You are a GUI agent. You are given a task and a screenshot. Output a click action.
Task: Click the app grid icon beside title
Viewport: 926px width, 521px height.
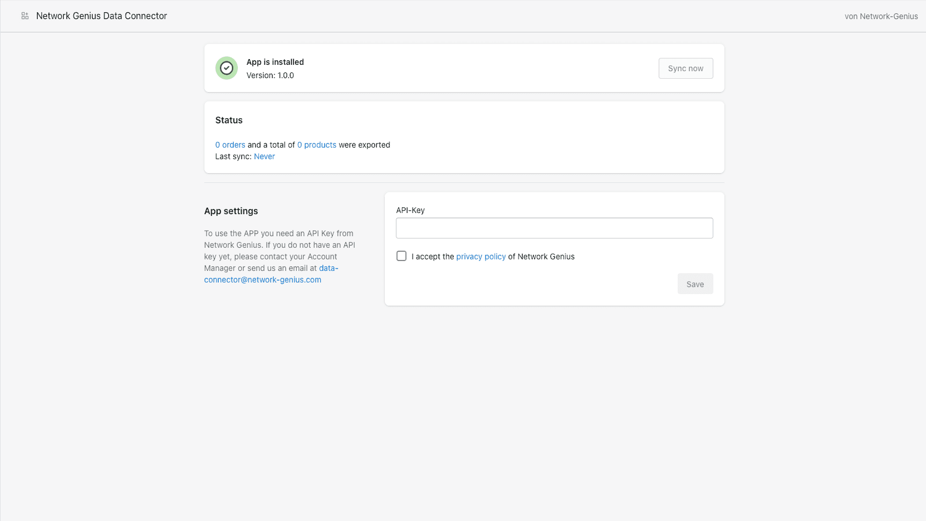coord(25,16)
